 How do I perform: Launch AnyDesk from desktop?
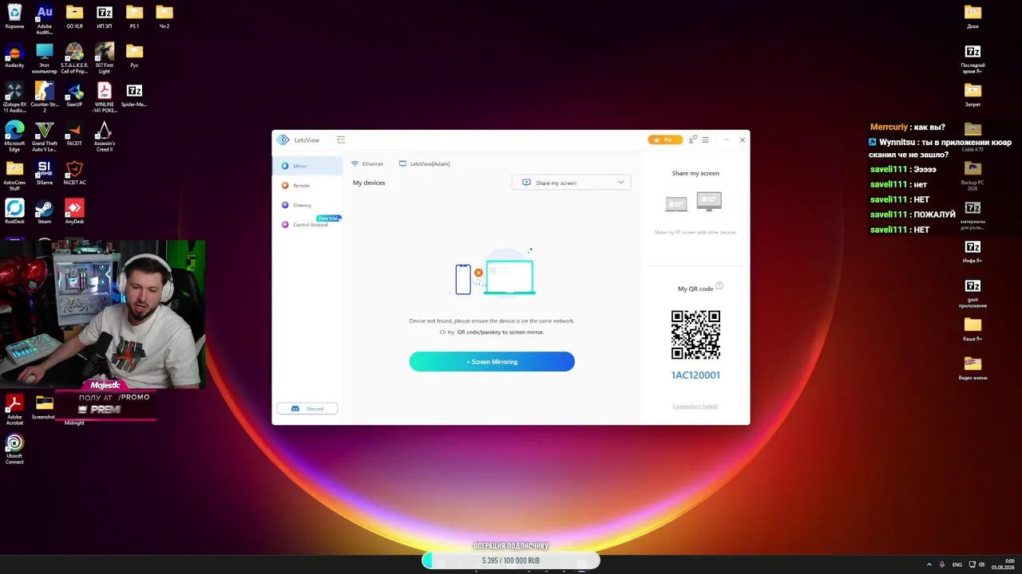coord(74,212)
